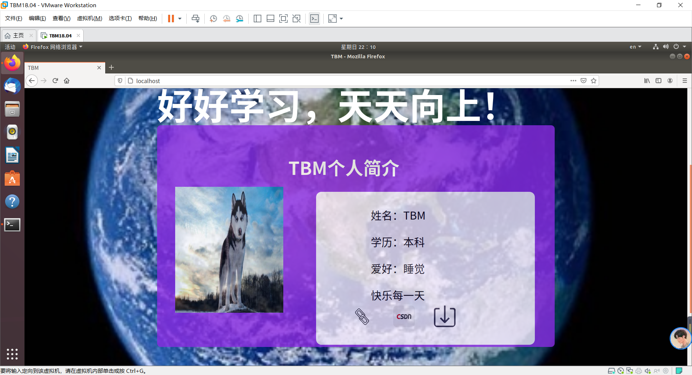Open the Terminal from the dock
The image size is (692, 375).
(x=12, y=225)
